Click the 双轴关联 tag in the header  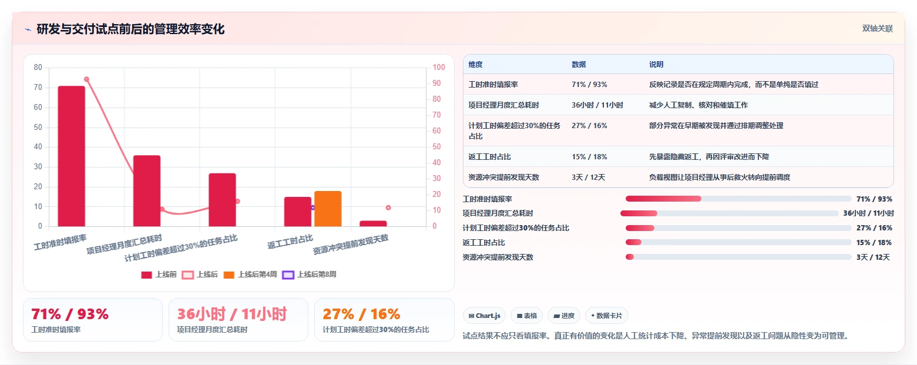tap(877, 29)
